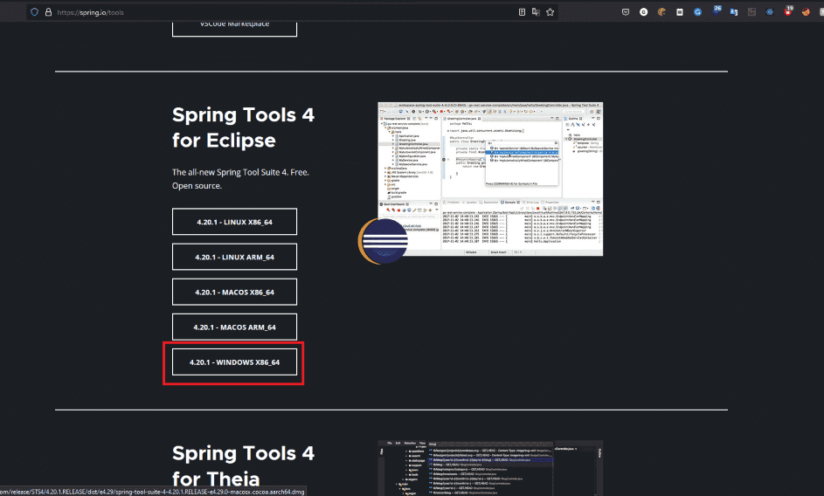Screen dimensions: 824x496
Task: Click the Eclipse IDE screenshot image
Action: click(490, 179)
